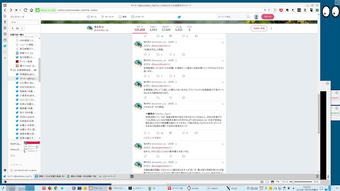Open the Downloads panel icon
The width and height of the screenshot is (340, 191).
click(5, 22)
